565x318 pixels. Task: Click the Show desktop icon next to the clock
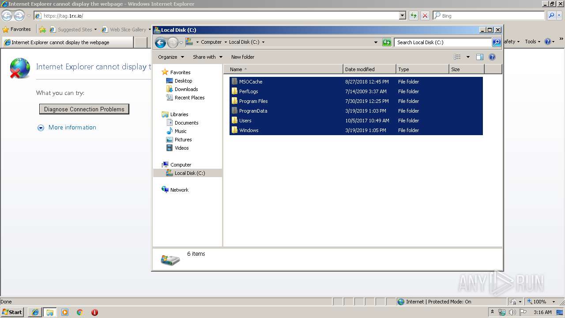point(560,312)
